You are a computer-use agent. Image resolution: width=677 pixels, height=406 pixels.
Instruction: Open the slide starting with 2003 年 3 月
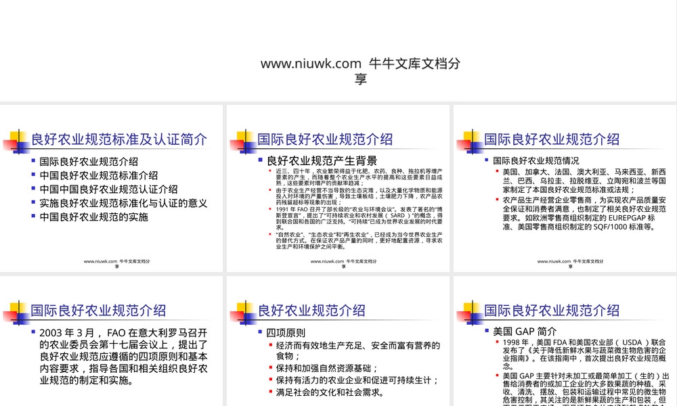tap(112, 341)
